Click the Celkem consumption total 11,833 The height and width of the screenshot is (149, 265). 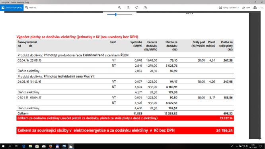[x=138, y=113]
